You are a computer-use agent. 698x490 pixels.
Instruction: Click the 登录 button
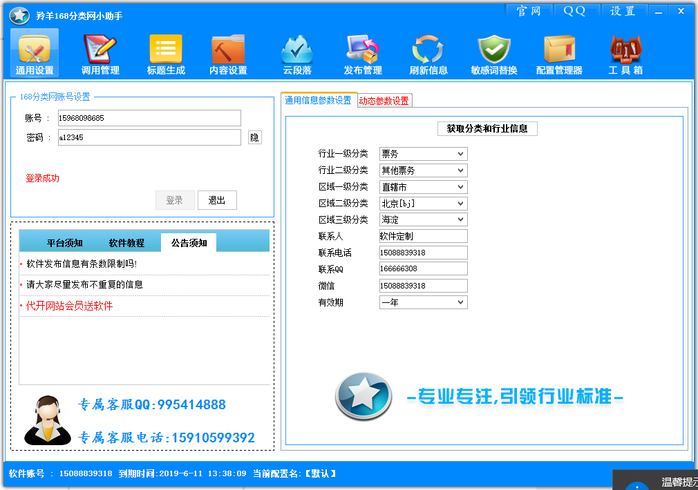pos(175,200)
